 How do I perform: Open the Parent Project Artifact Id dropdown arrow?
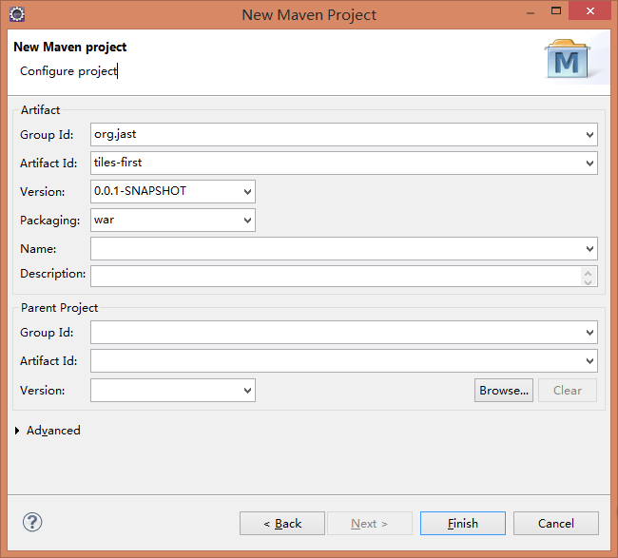pos(589,361)
